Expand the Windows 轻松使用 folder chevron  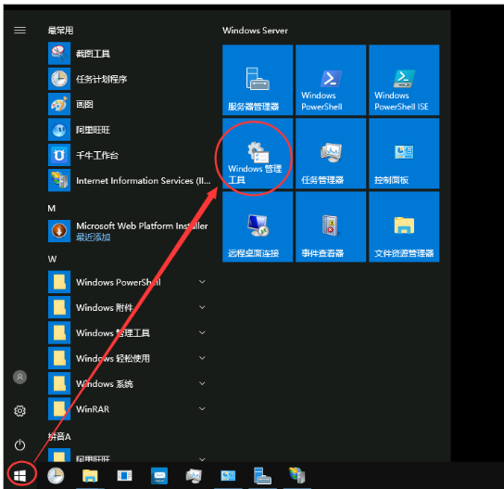[x=202, y=358]
